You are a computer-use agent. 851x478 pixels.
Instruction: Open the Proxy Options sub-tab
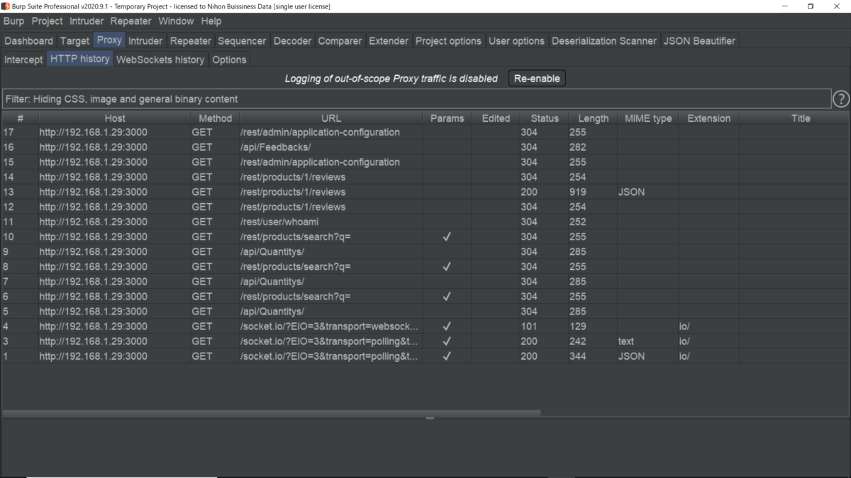click(229, 59)
